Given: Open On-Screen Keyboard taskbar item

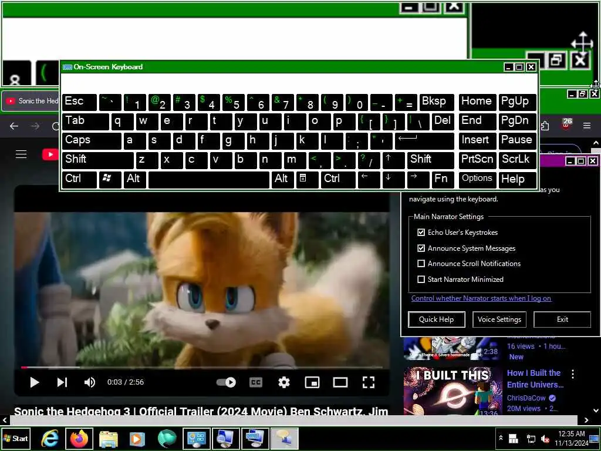Looking at the screenshot, I should [x=255, y=438].
